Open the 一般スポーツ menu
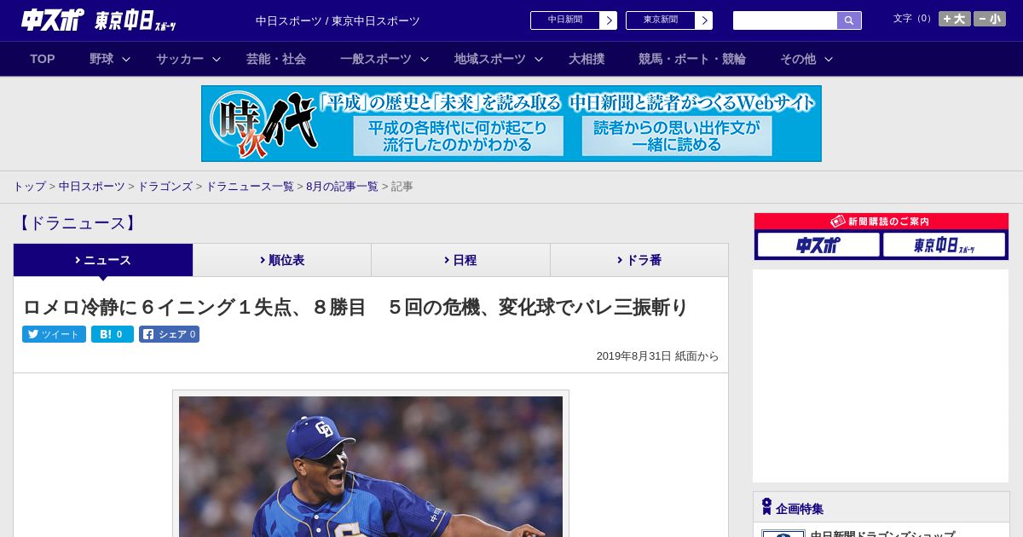This screenshot has height=537, width=1023. [376, 59]
